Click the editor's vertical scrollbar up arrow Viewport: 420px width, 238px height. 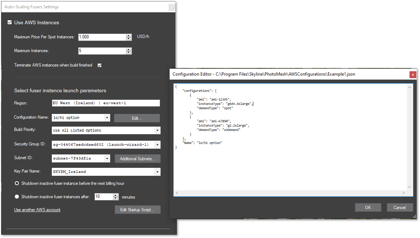point(409,87)
